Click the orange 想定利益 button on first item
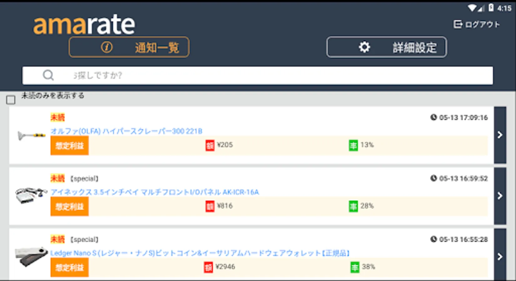The image size is (516, 281). pyautogui.click(x=69, y=145)
